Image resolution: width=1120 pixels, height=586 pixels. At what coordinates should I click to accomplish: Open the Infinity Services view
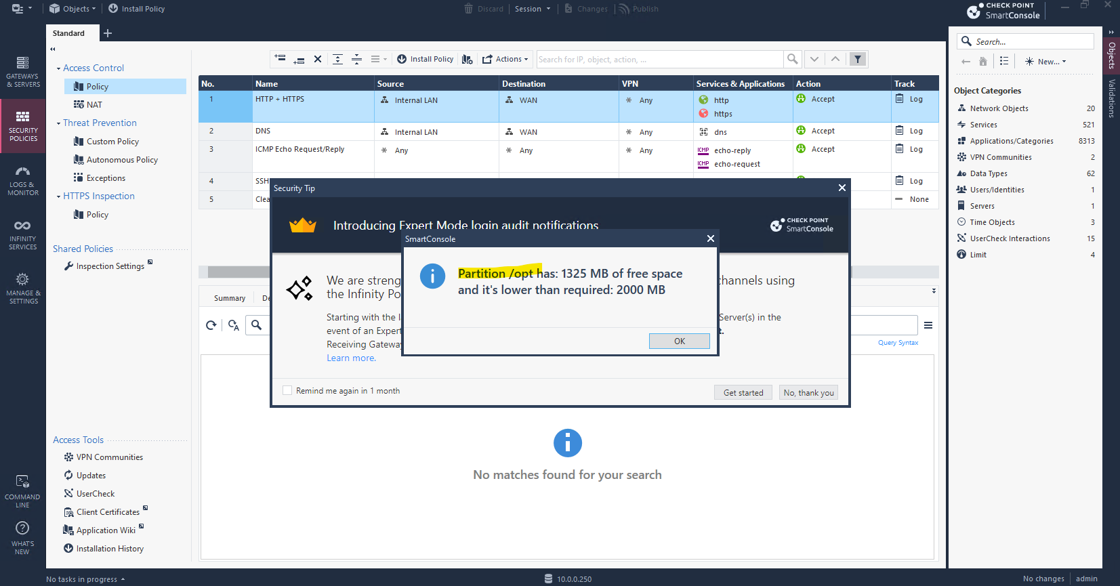click(23, 234)
